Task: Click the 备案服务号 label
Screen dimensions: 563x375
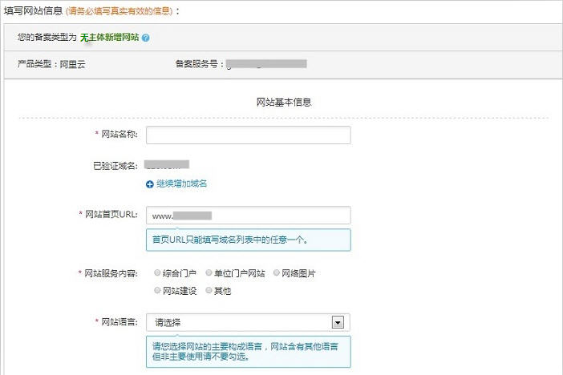Action: [199, 64]
